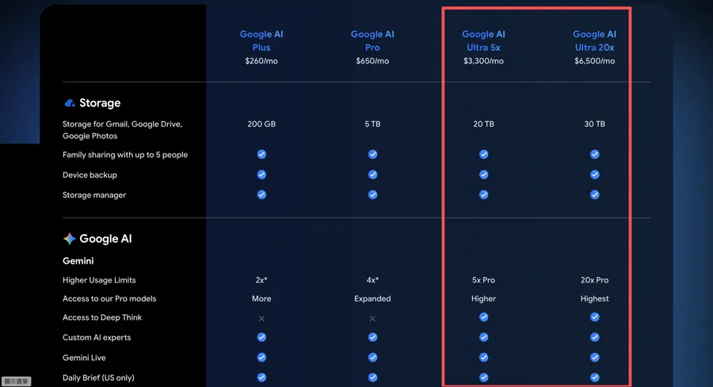Image resolution: width=713 pixels, height=387 pixels.
Task: Click the $260/mo price
Action: 261,61
